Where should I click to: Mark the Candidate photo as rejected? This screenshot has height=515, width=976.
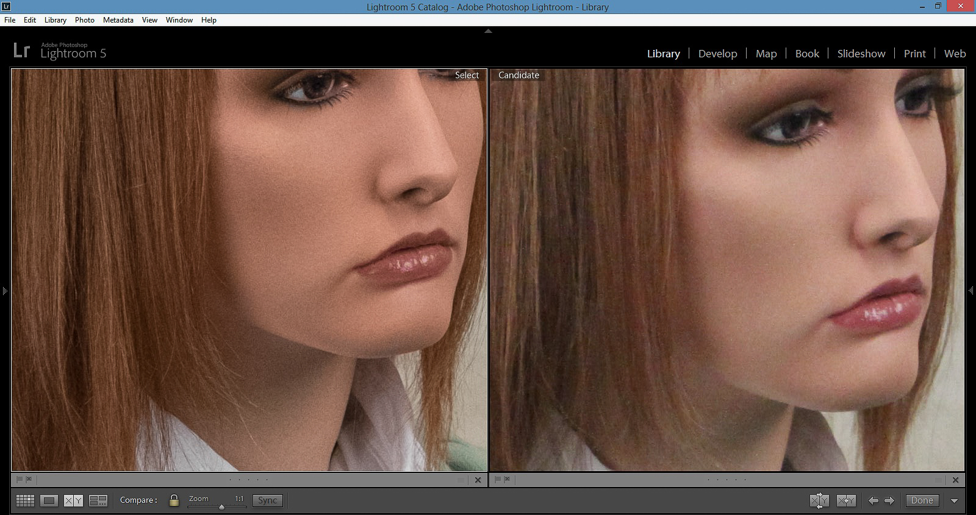point(507,480)
